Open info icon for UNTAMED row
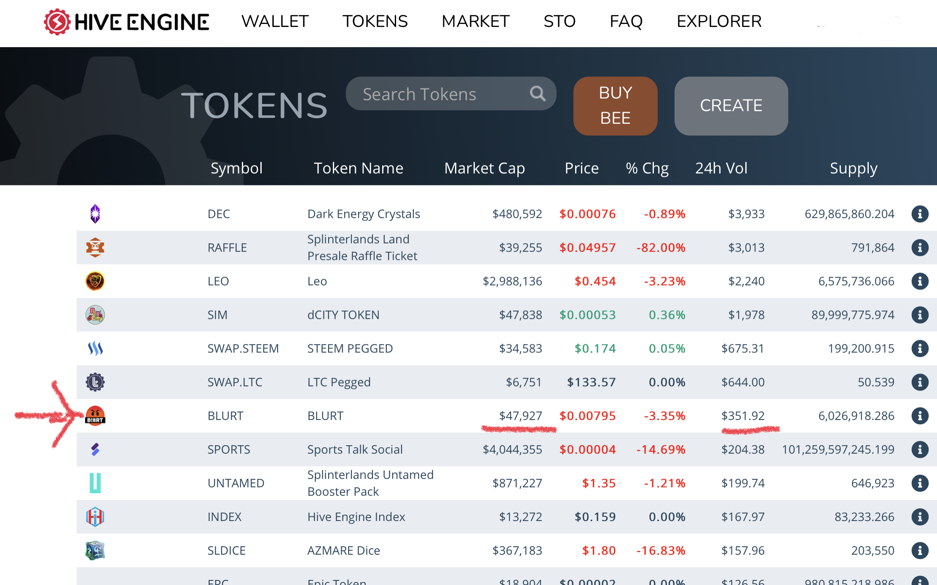Screen dimensions: 937x585 (x=920, y=483)
